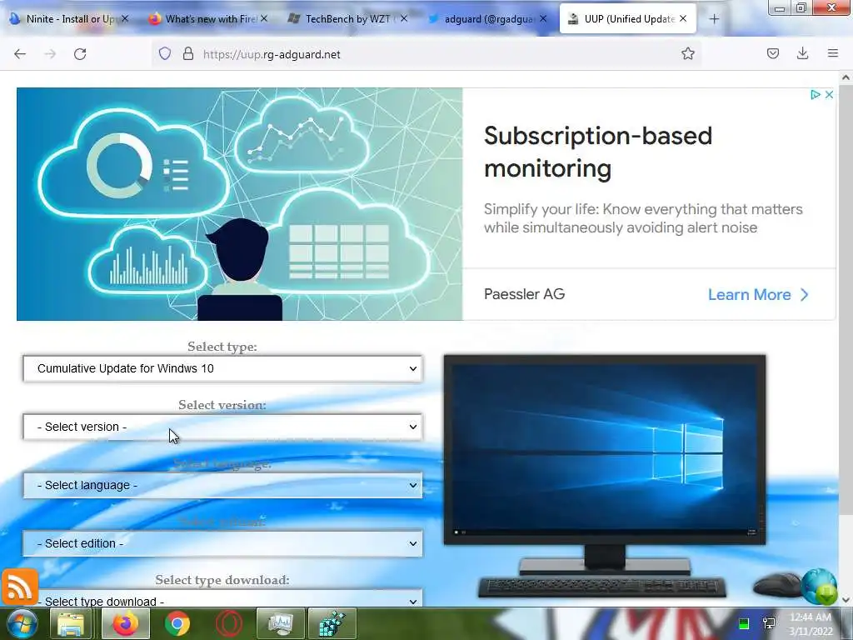853x640 pixels.
Task: Click the Paessler AG advertiser name
Action: click(x=525, y=294)
